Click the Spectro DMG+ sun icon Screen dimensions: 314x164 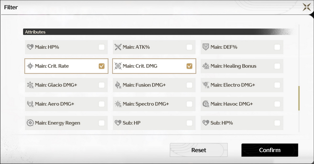[118, 104]
